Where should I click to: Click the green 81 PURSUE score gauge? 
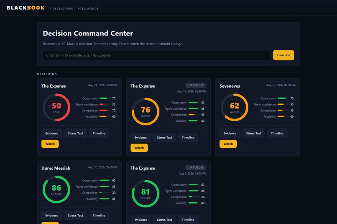(146, 194)
